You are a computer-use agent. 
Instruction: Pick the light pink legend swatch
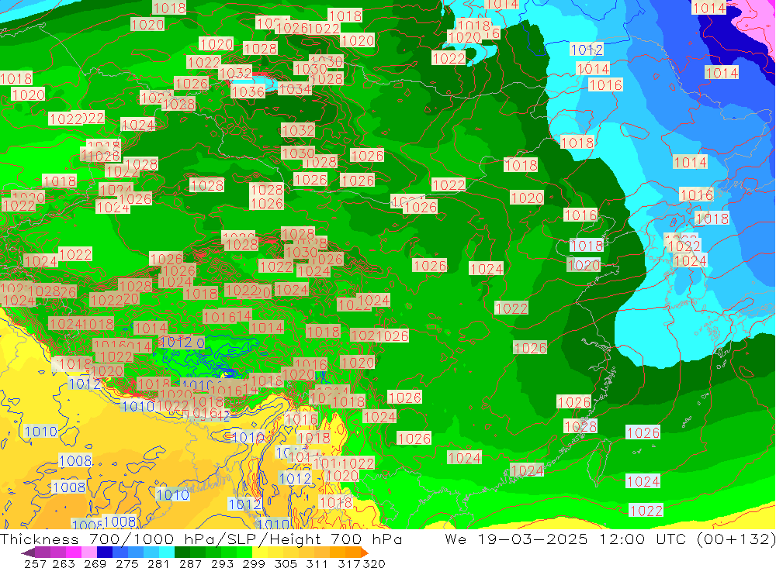(x=89, y=553)
